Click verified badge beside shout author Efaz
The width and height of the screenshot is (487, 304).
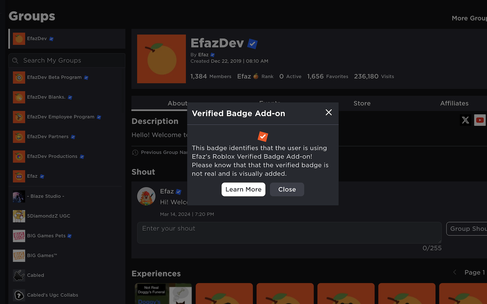pyautogui.click(x=178, y=192)
